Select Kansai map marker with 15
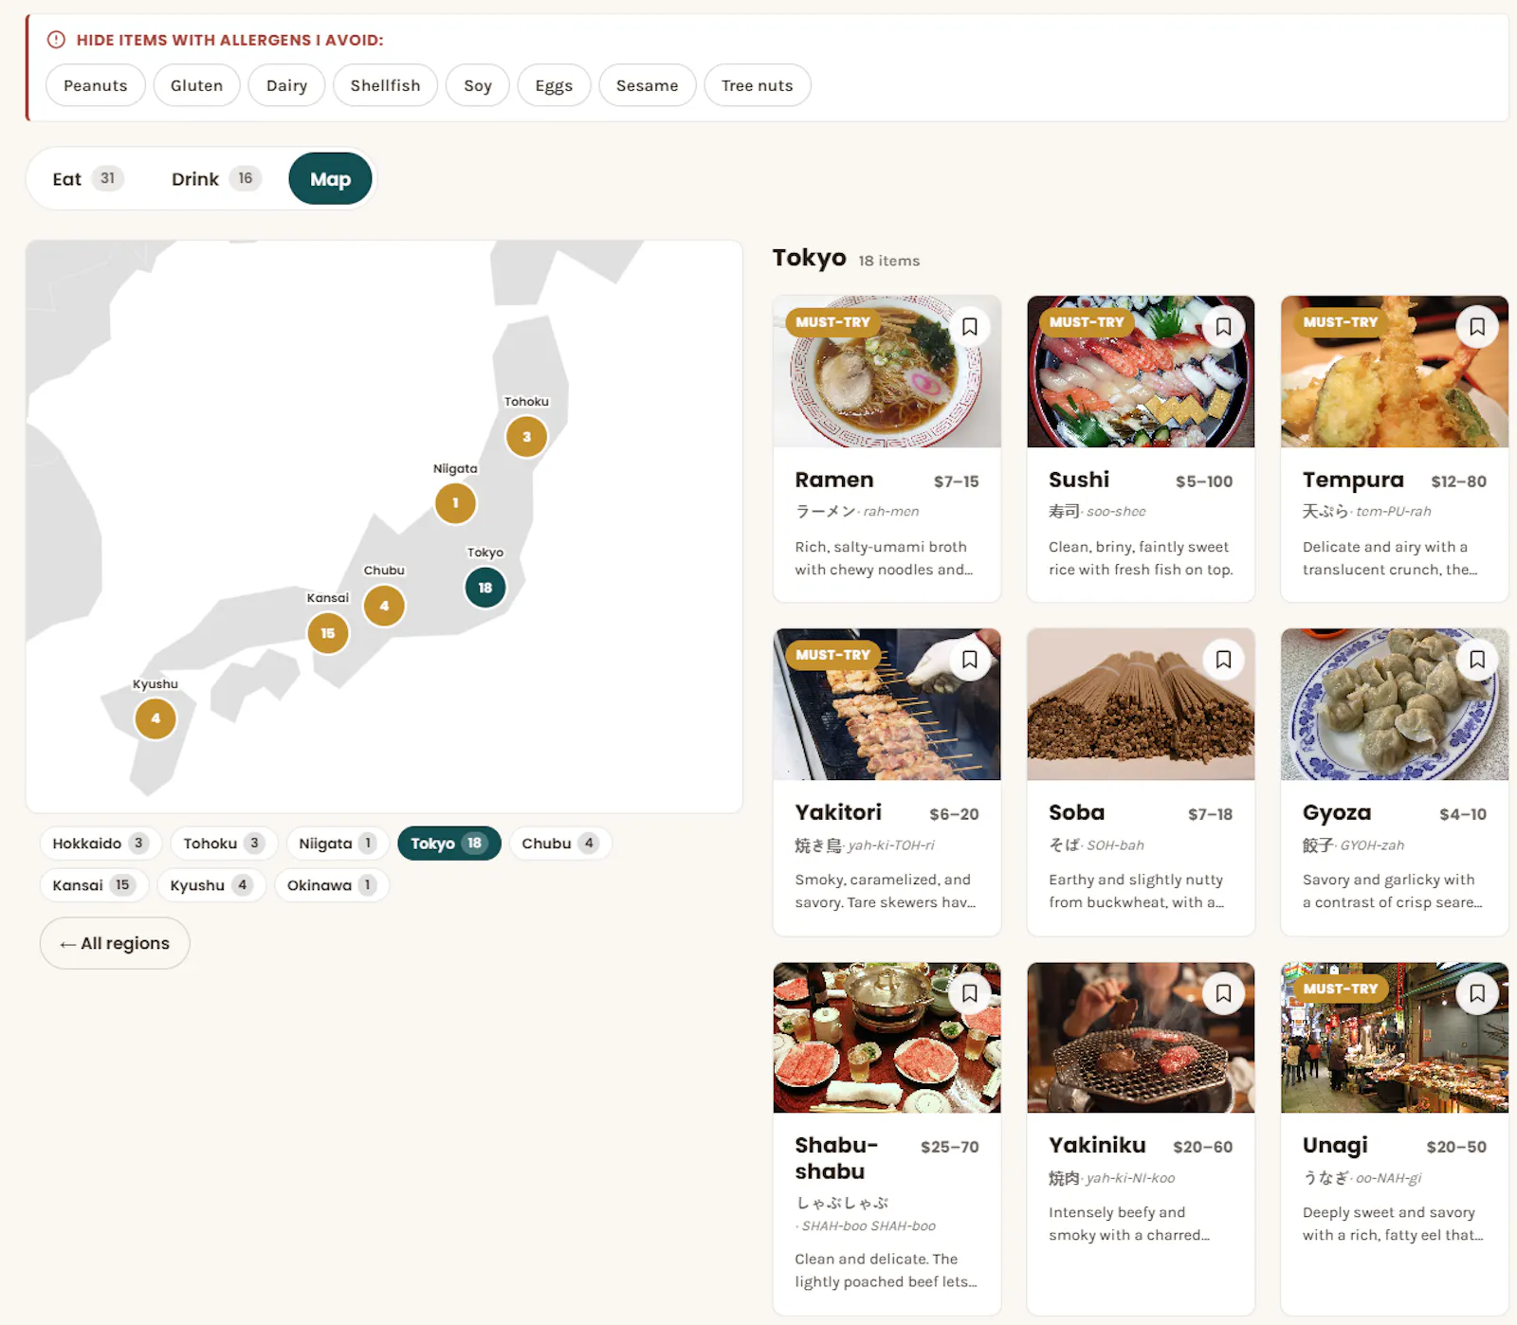 pyautogui.click(x=328, y=633)
